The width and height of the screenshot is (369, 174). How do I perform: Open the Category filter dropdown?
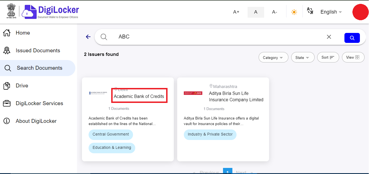[273, 57]
